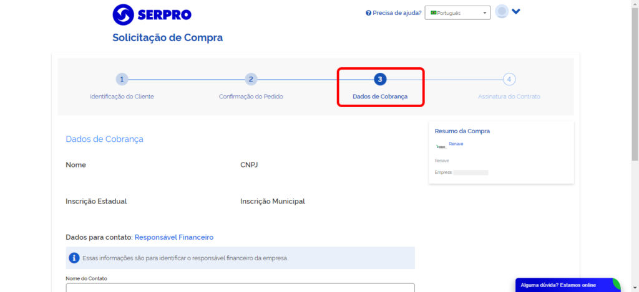
Task: Click the blue info icon
Action: tap(74, 258)
